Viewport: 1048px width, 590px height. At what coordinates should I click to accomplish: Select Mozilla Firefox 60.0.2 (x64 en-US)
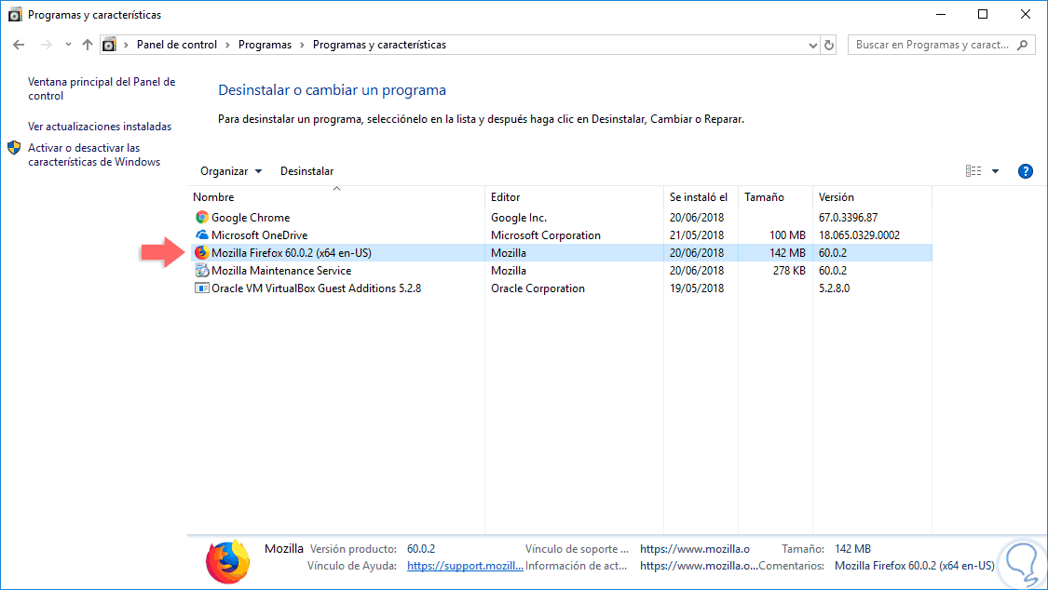coord(561,253)
